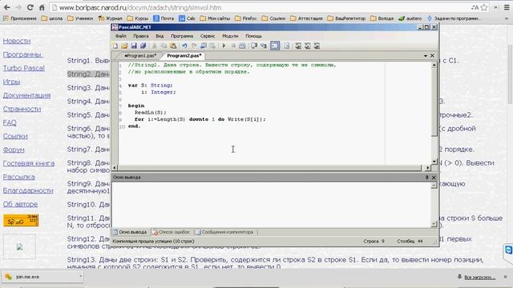
Task: Open the Вид menu
Action: [160, 36]
